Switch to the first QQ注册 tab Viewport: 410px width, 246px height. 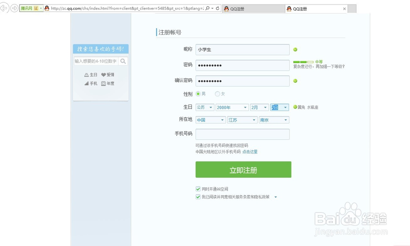[x=254, y=9]
